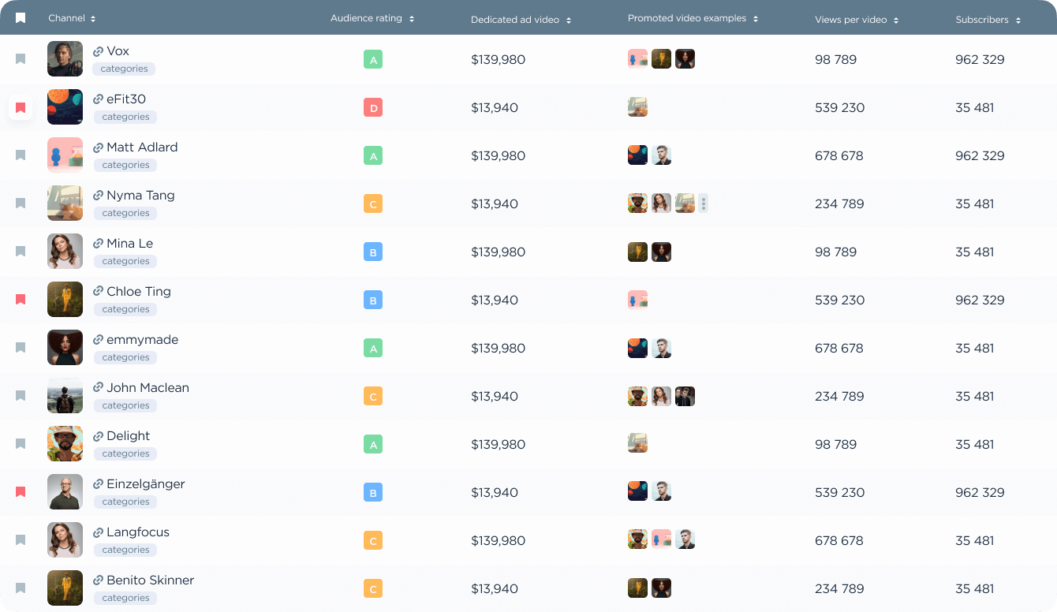
Task: Bookmark the Mina Le channel
Action: click(21, 252)
